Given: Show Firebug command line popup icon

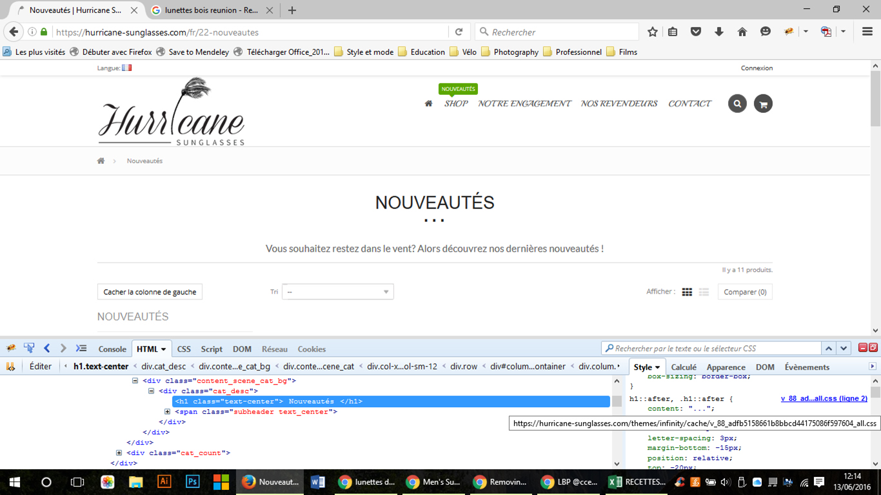Looking at the screenshot, I should coord(81,349).
